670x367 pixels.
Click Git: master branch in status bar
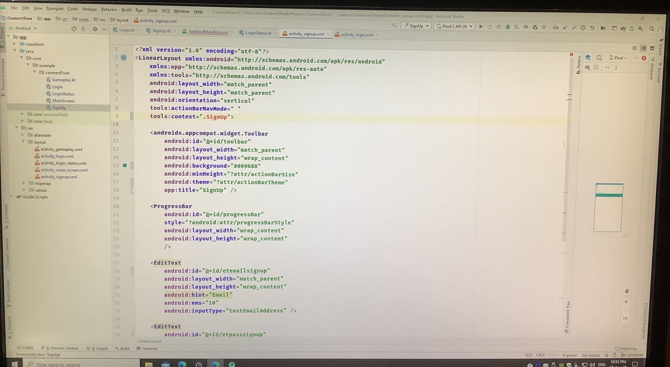click(591, 355)
